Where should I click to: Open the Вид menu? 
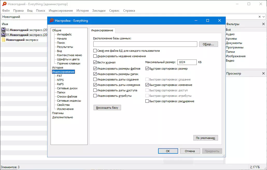click(x=30, y=11)
